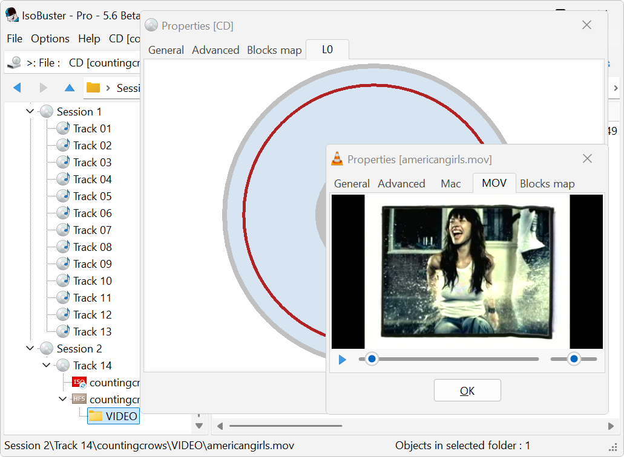The image size is (624, 457).
Task: Open the File menu
Action: (x=15, y=39)
